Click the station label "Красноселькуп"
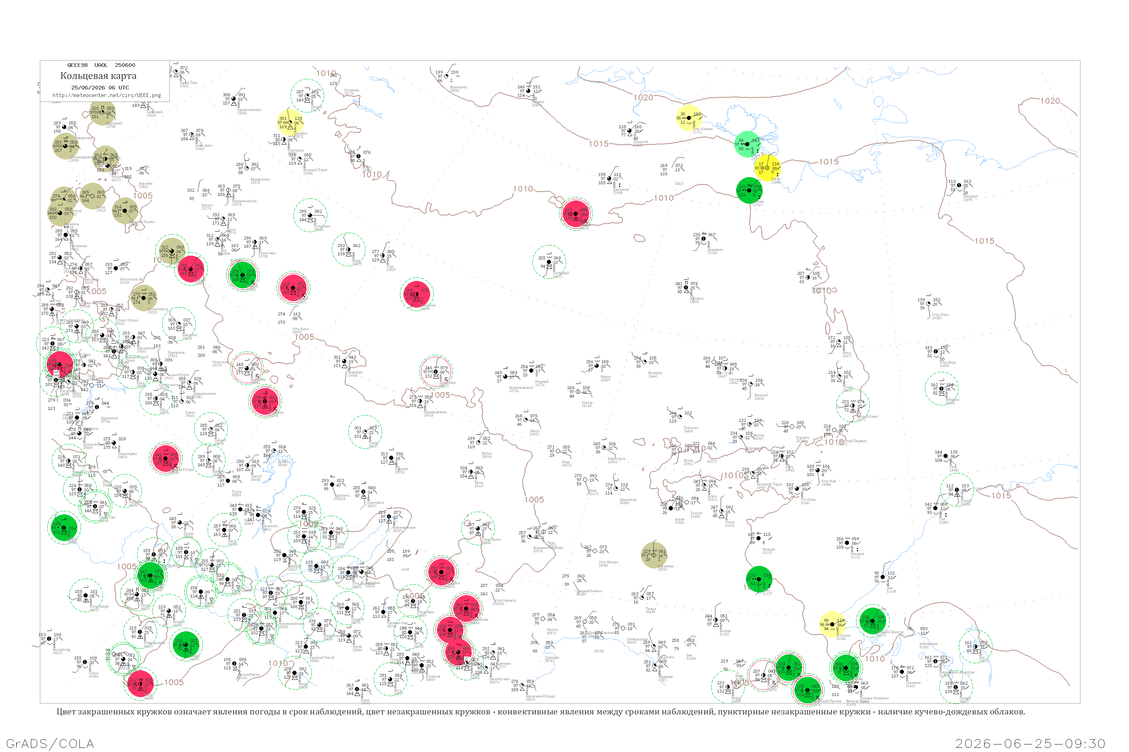 250,110
